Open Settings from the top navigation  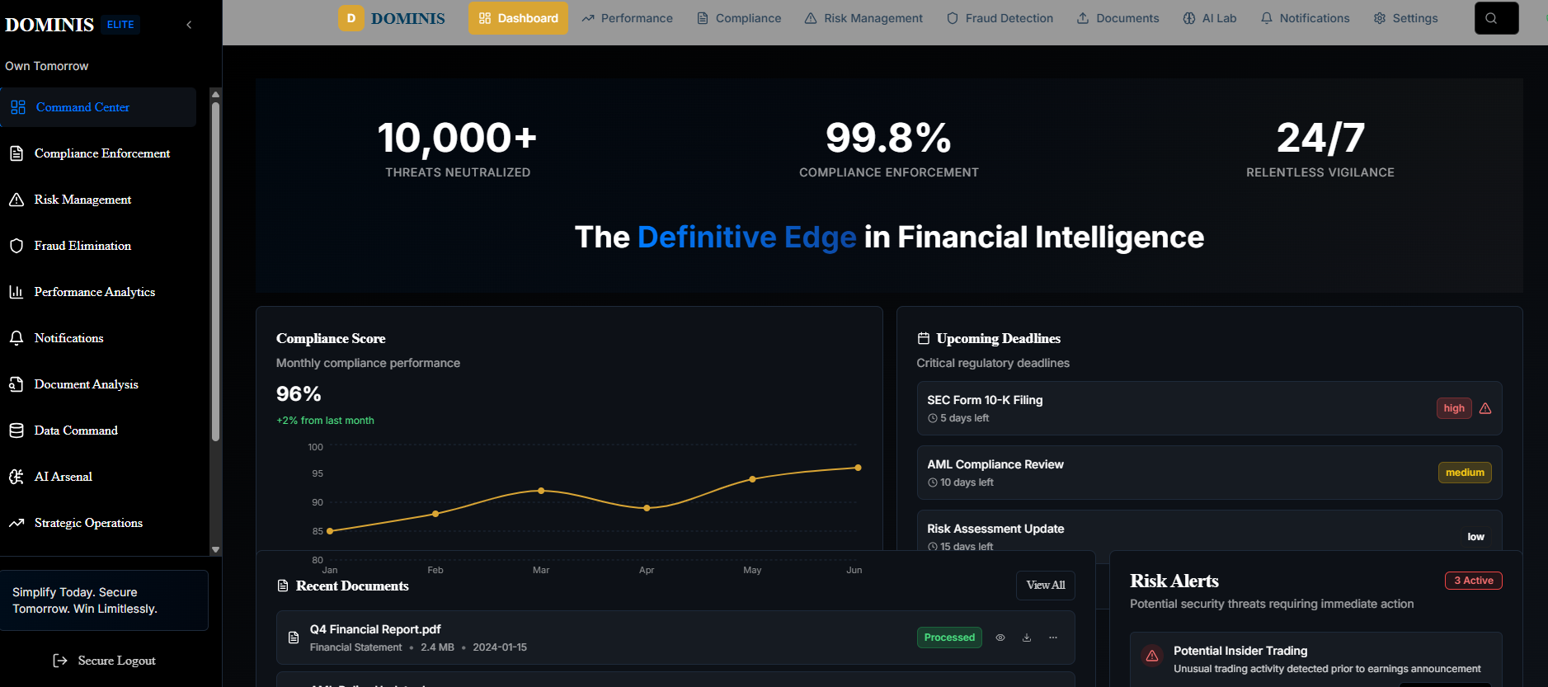[1405, 18]
